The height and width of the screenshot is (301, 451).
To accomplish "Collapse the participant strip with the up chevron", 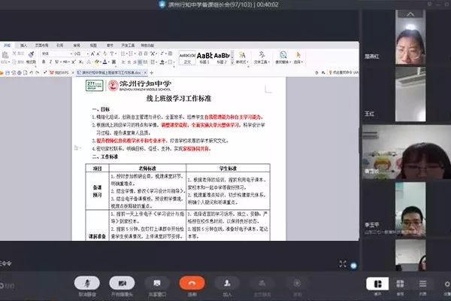I will click(410, 14).
